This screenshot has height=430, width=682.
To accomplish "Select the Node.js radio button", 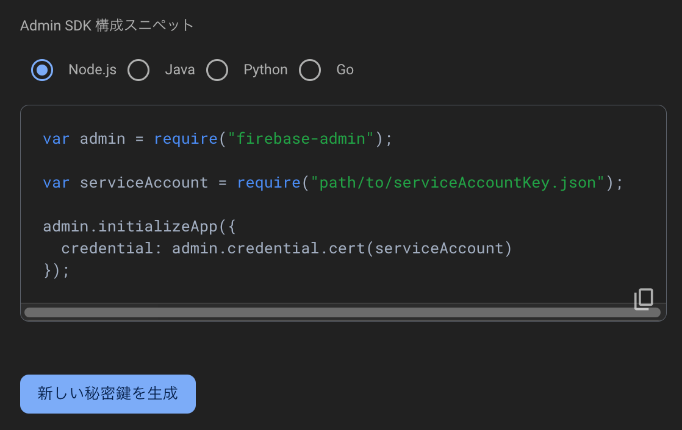I will 42,70.
